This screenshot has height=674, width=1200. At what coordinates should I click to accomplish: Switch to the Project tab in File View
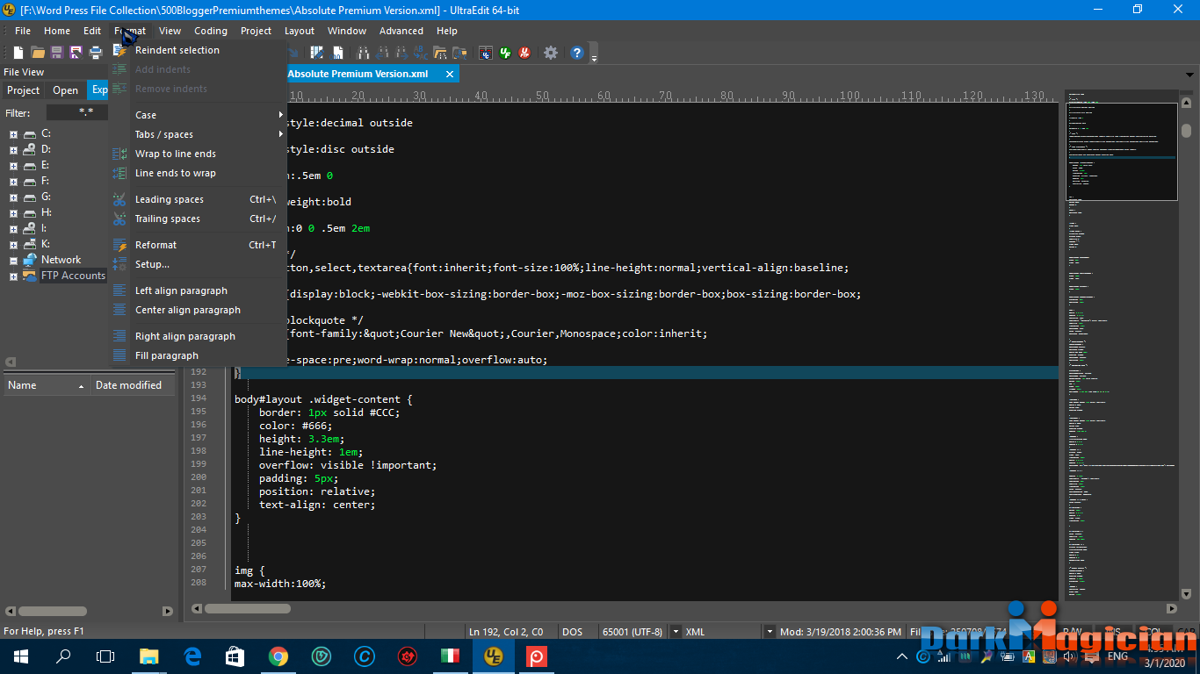pyautogui.click(x=23, y=90)
